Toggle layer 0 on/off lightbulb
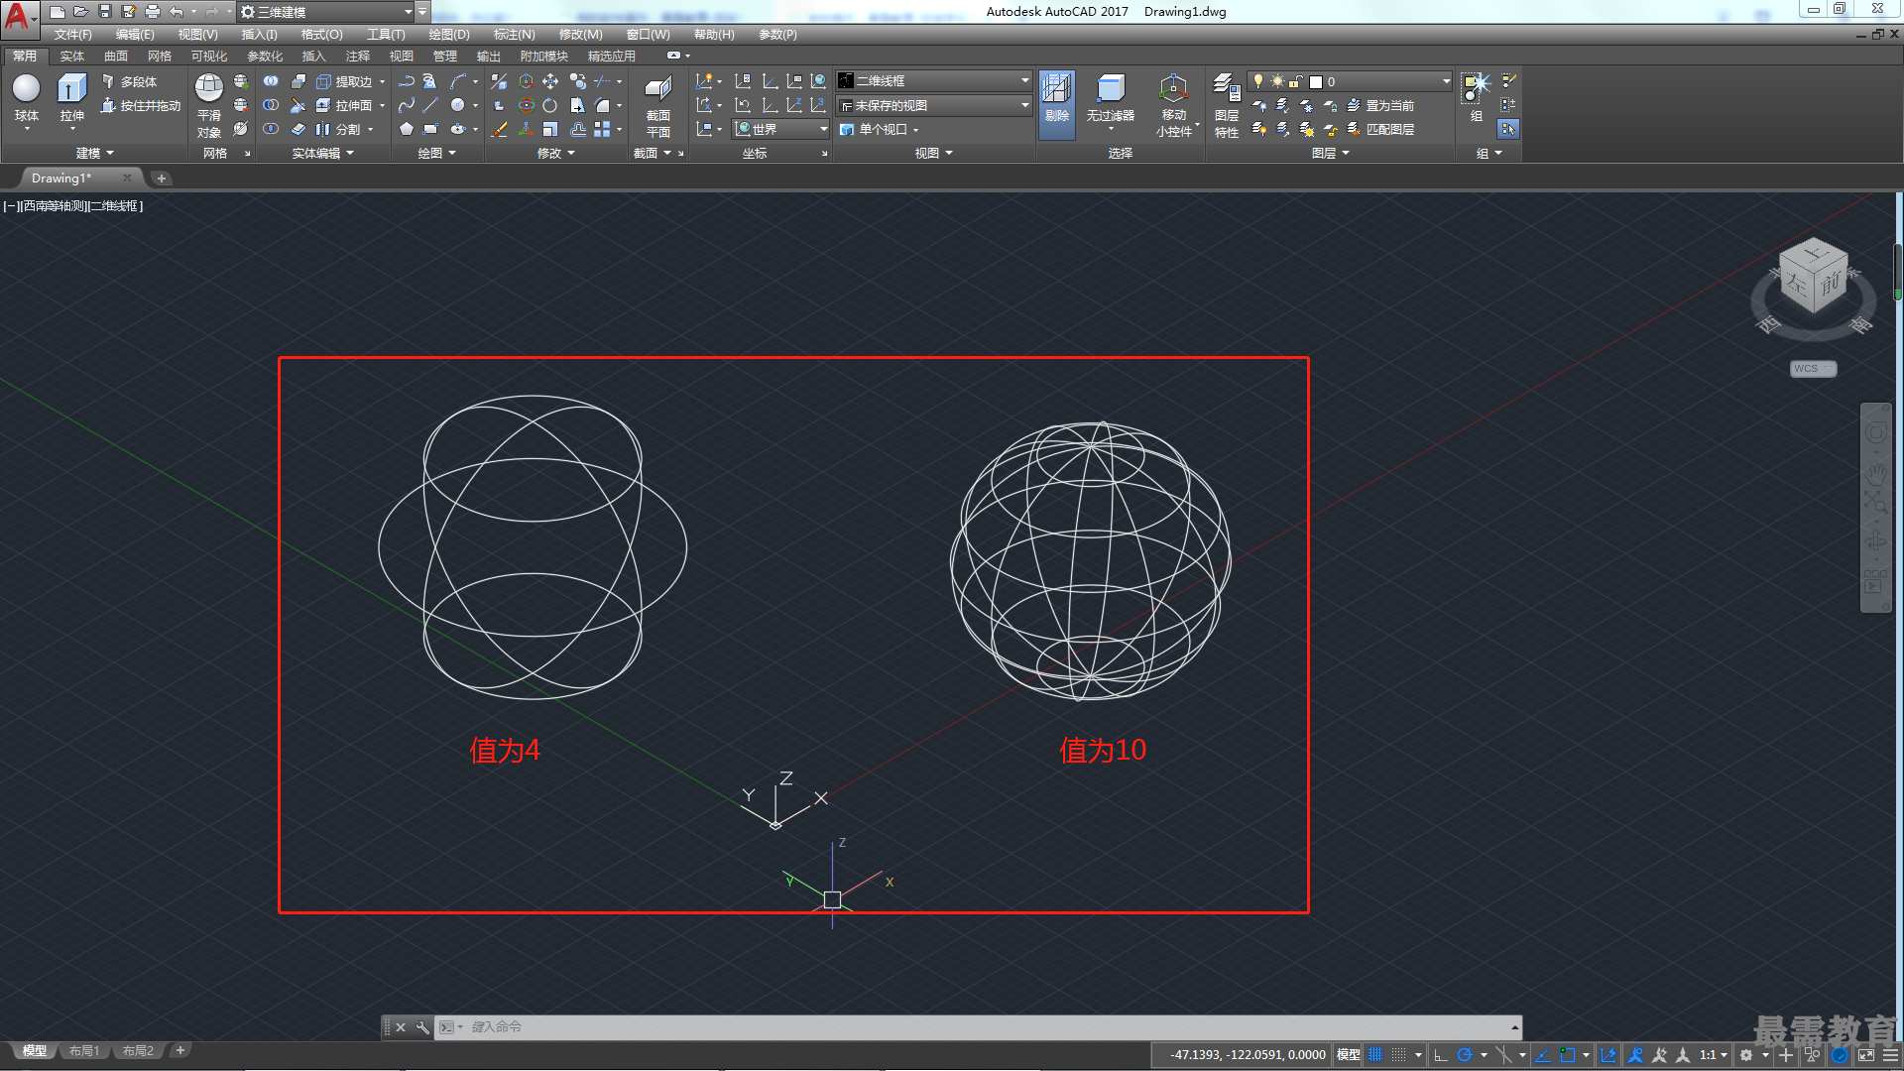The height and width of the screenshot is (1071, 1904). coord(1258,81)
